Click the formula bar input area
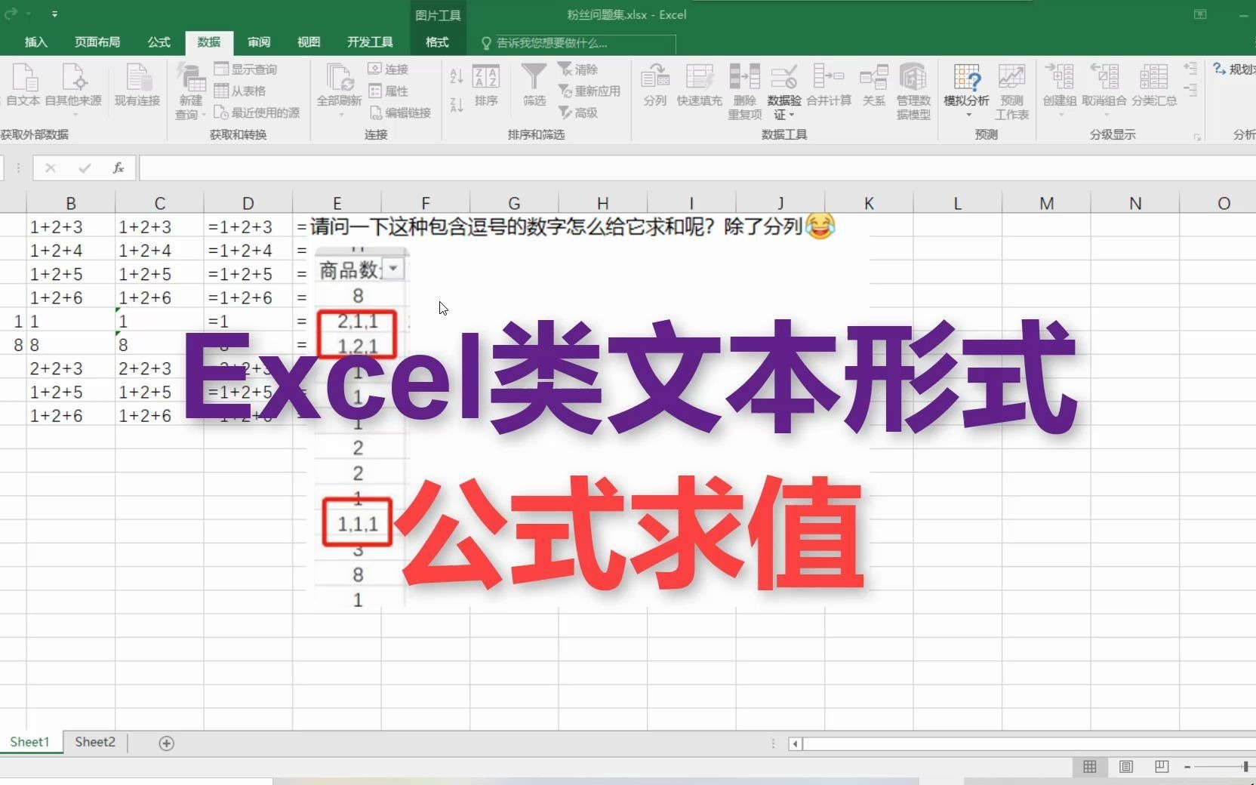The height and width of the screenshot is (785, 1256). click(x=697, y=168)
